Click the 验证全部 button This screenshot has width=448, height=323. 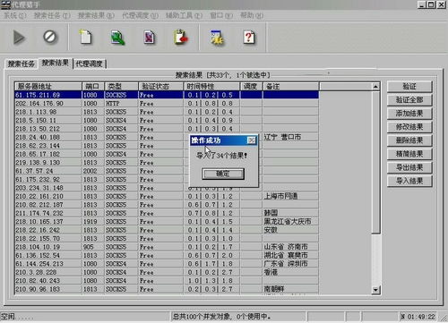(409, 100)
